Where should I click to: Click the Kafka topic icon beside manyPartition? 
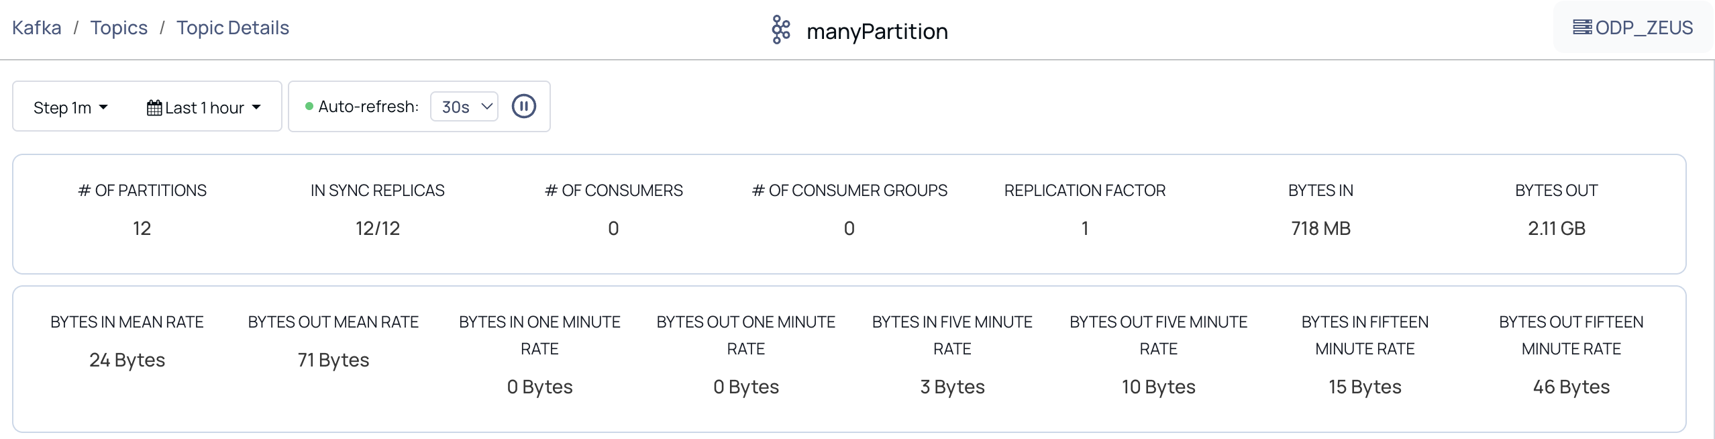[780, 30]
